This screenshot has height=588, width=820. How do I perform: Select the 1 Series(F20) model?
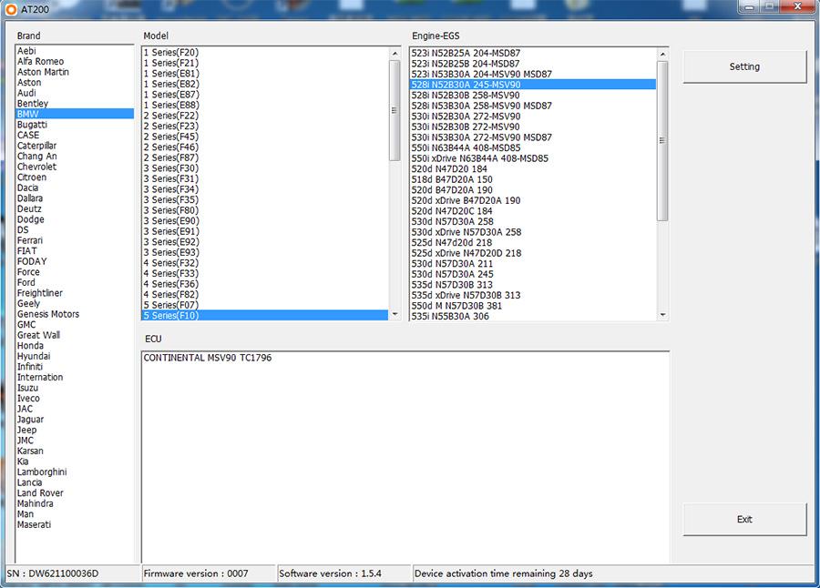173,52
